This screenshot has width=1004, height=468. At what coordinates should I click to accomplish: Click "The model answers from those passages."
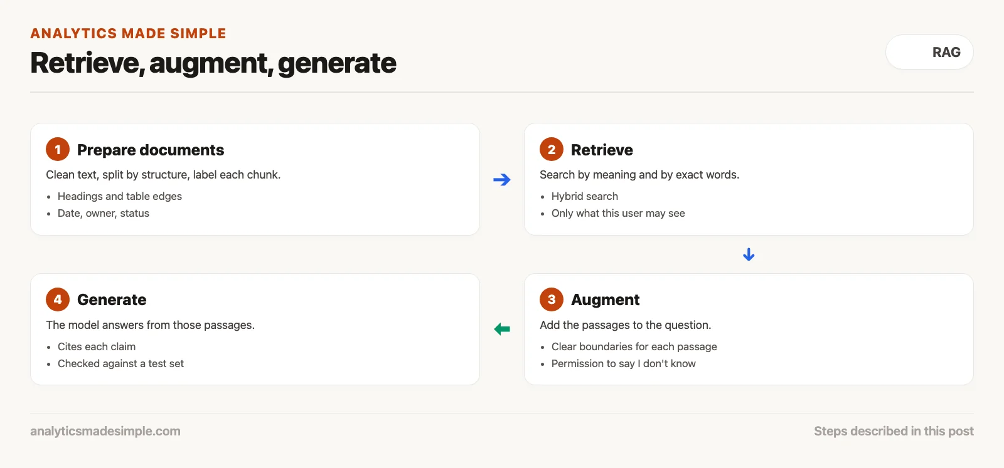click(x=151, y=325)
